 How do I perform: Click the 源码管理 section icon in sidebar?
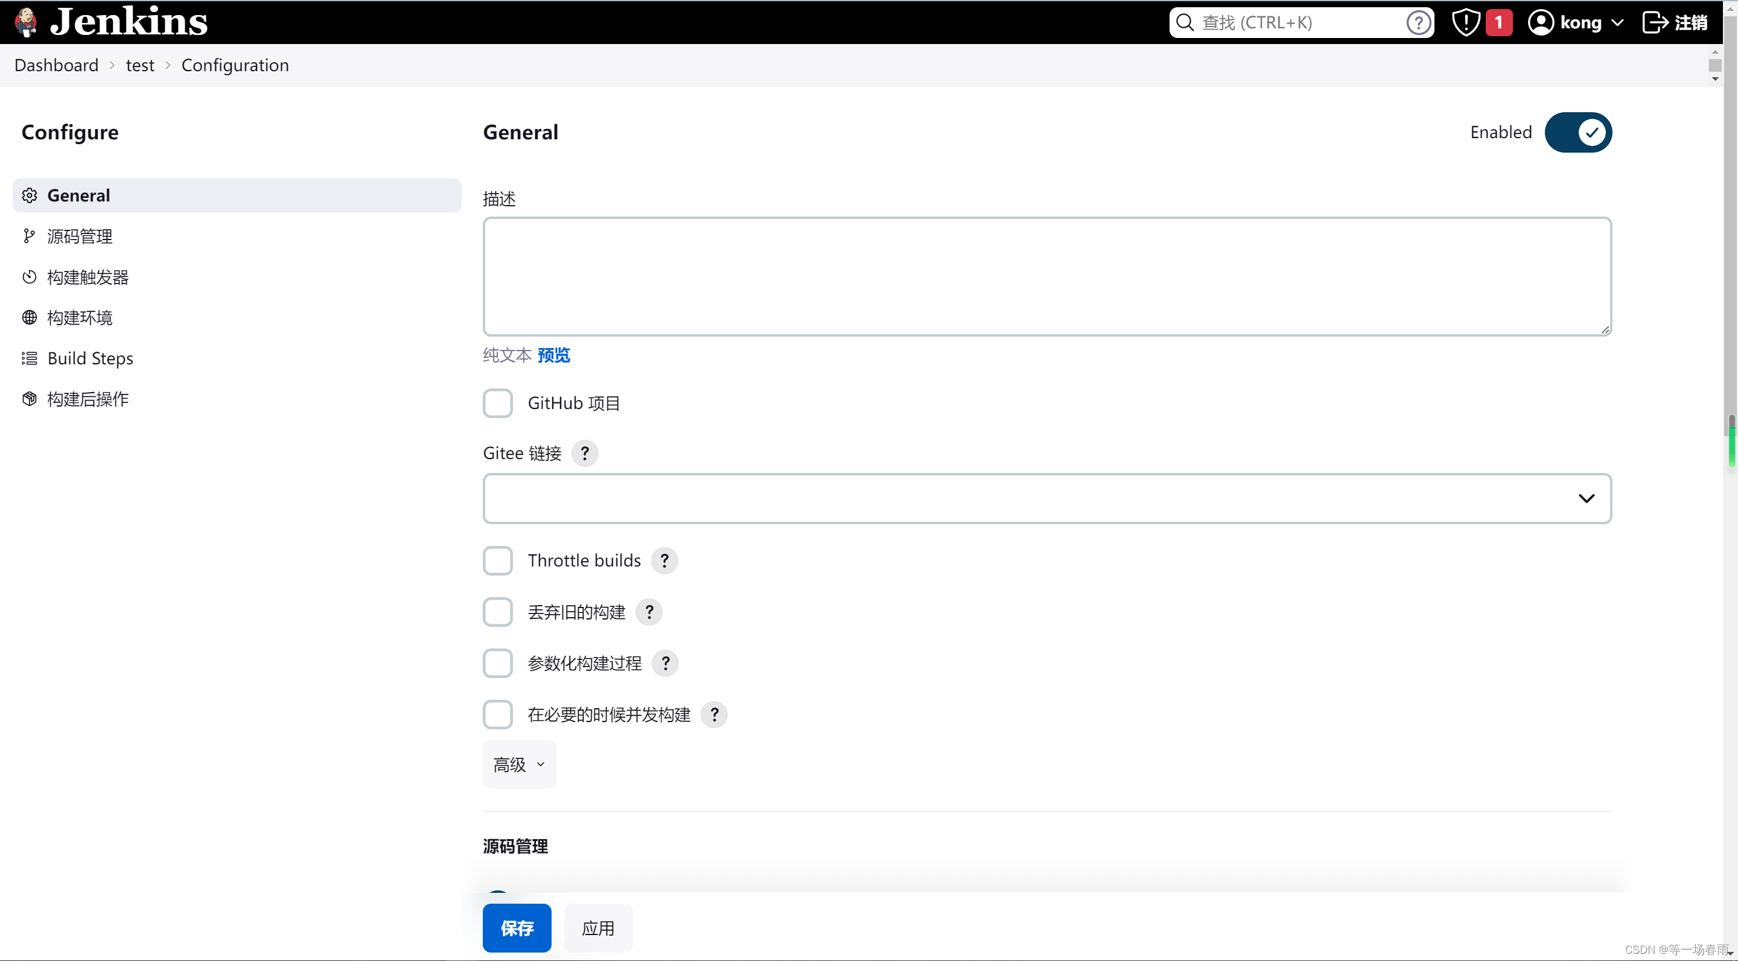30,235
